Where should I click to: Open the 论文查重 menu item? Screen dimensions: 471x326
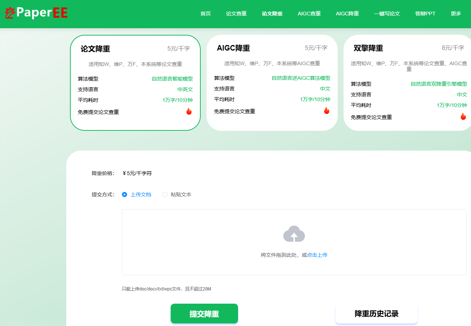pos(236,14)
